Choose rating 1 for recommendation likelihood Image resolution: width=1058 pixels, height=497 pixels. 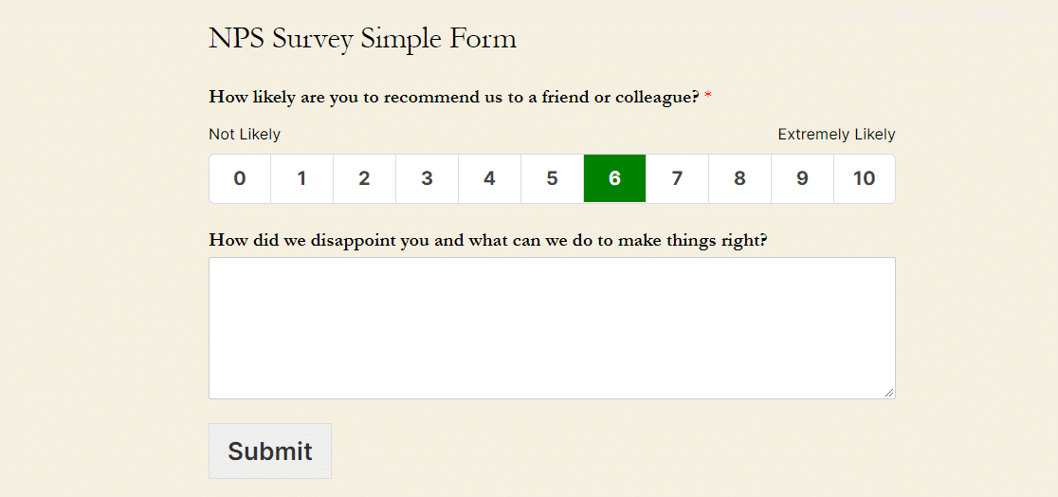[x=301, y=178]
